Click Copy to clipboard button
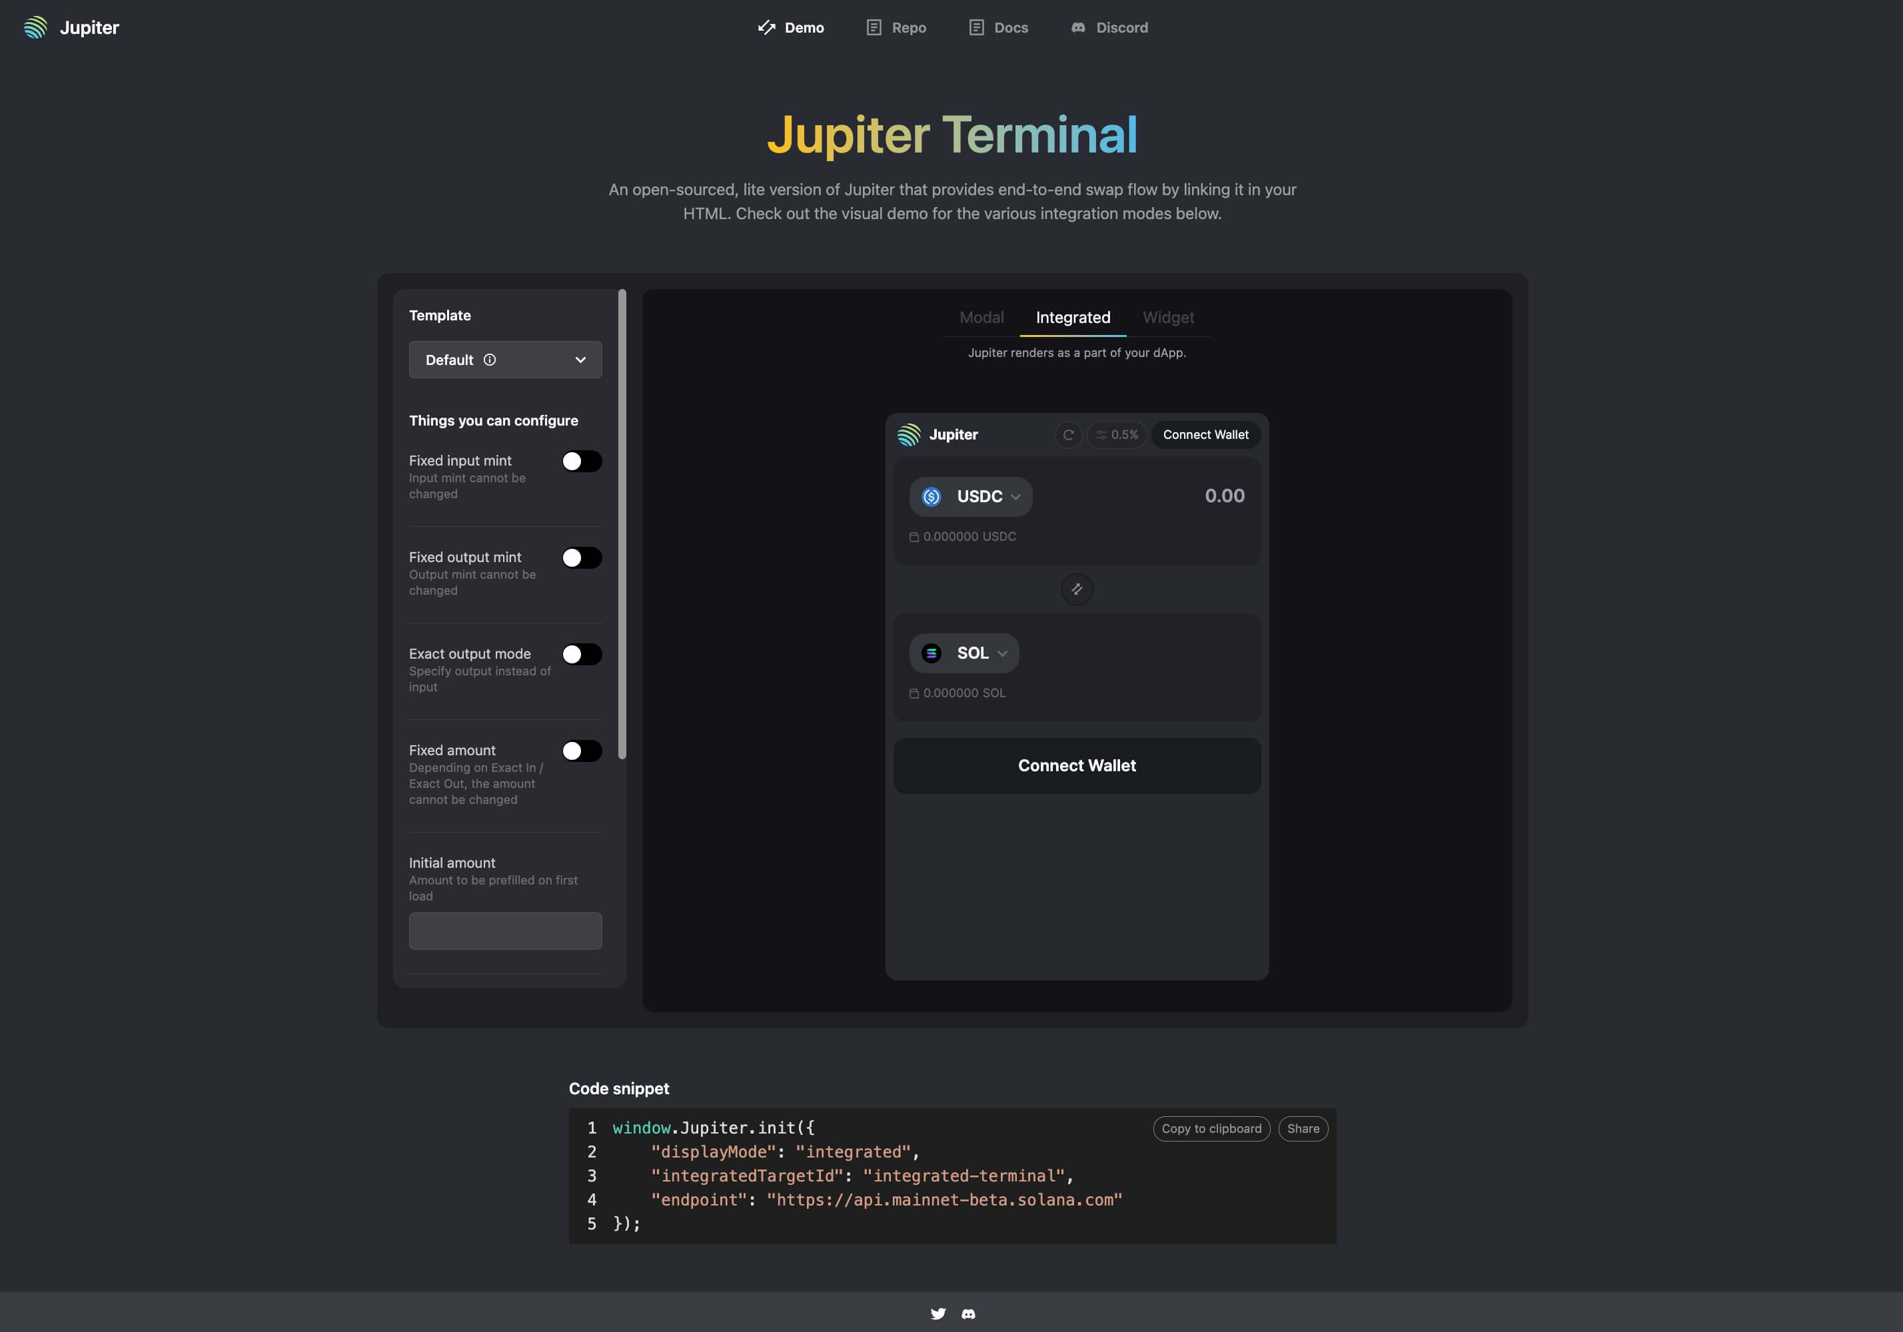The width and height of the screenshot is (1903, 1332). point(1209,1128)
